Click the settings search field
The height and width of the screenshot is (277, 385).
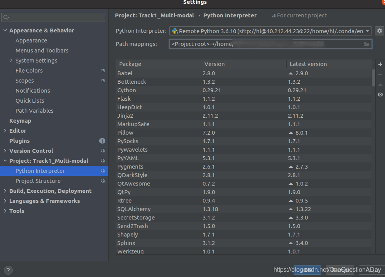pyautogui.click(x=54, y=17)
